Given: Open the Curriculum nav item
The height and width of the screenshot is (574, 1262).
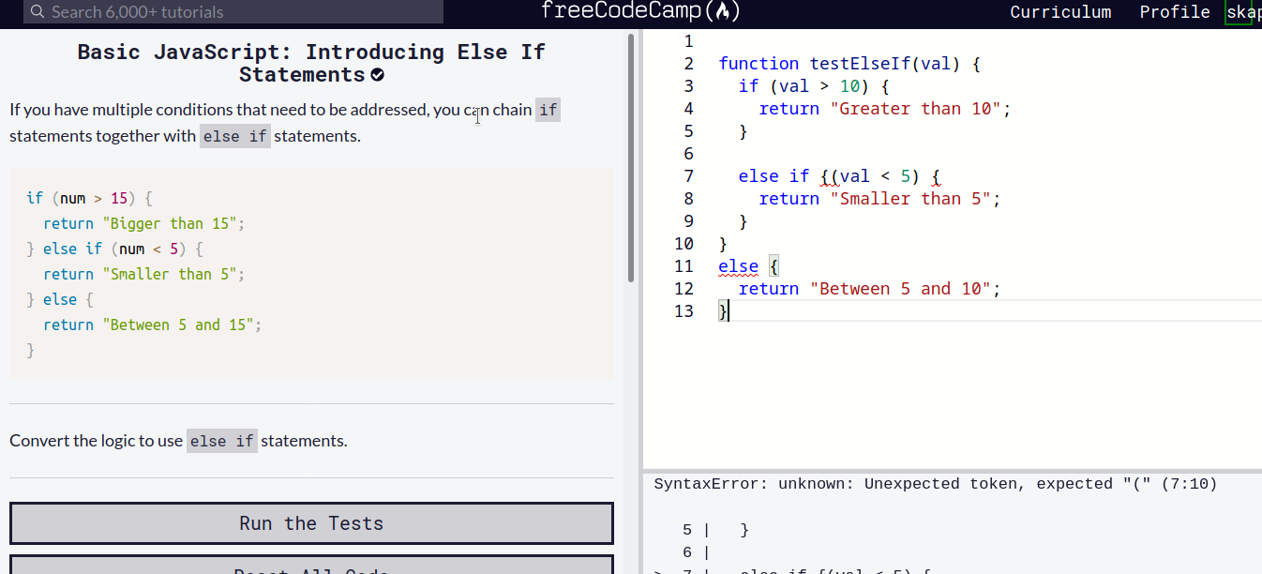Looking at the screenshot, I should (1060, 12).
